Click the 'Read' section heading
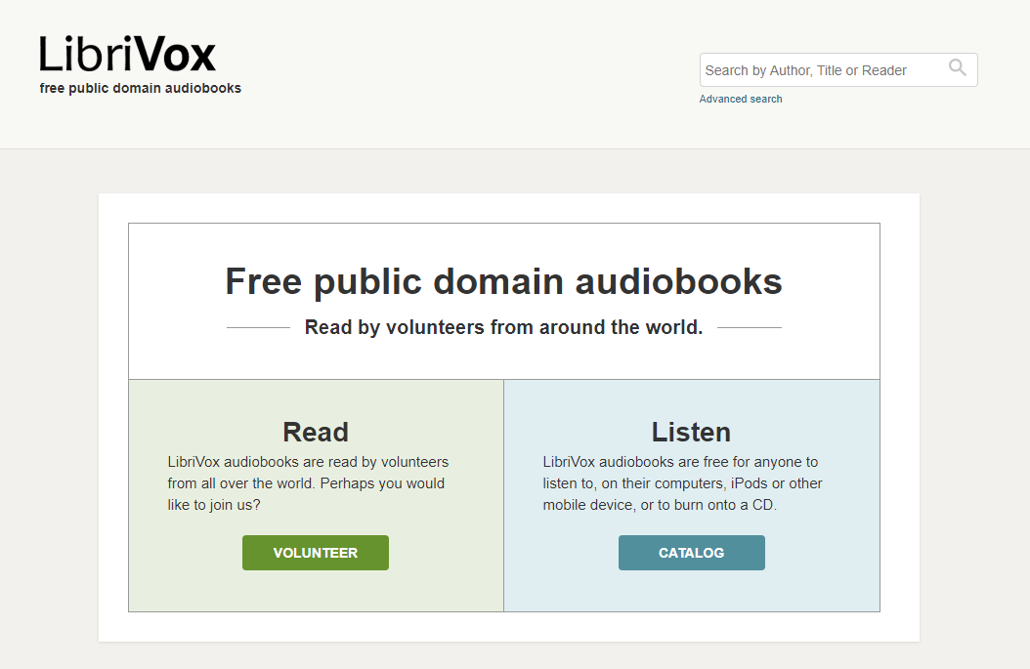This screenshot has width=1030, height=669. pos(316,432)
